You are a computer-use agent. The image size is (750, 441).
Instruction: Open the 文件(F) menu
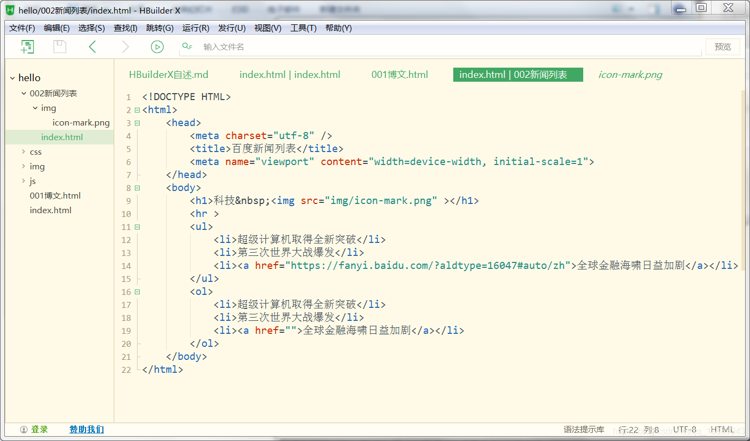pos(22,28)
